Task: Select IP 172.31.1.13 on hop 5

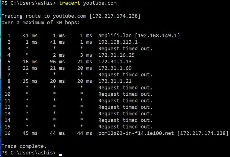Action: tap(115, 62)
